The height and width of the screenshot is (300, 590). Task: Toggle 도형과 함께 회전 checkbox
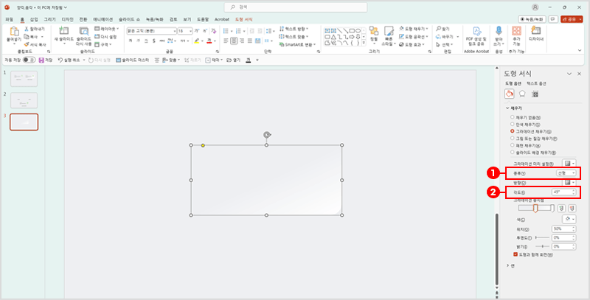point(515,254)
